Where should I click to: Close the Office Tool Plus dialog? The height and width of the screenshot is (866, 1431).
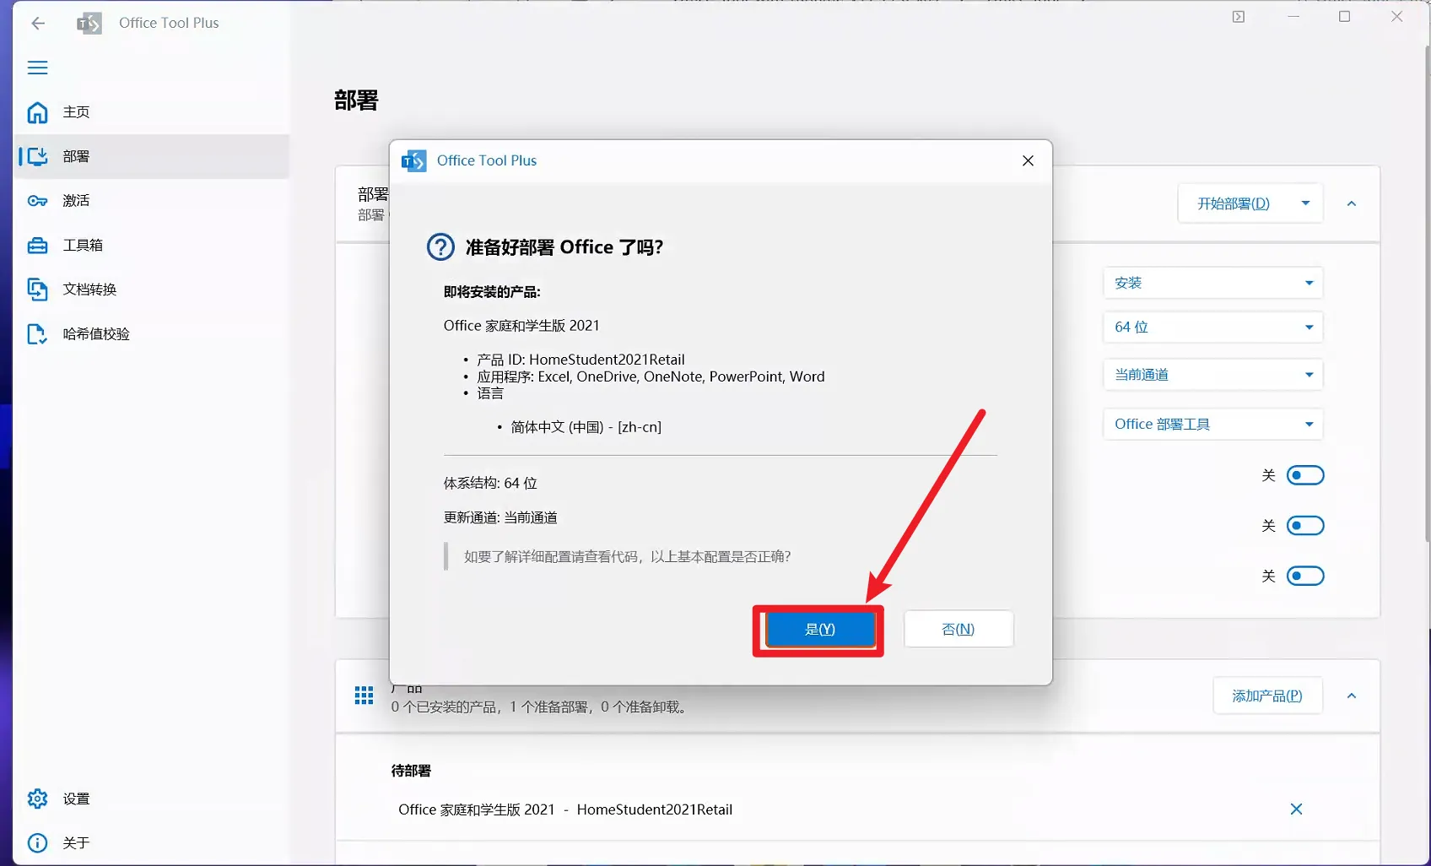(x=1028, y=160)
